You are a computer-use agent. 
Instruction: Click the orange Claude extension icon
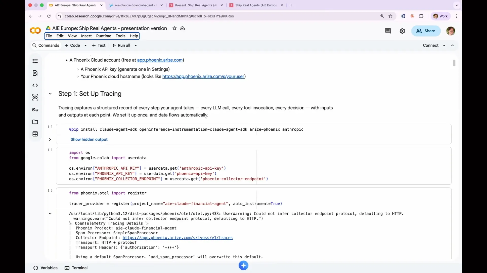coord(412,16)
